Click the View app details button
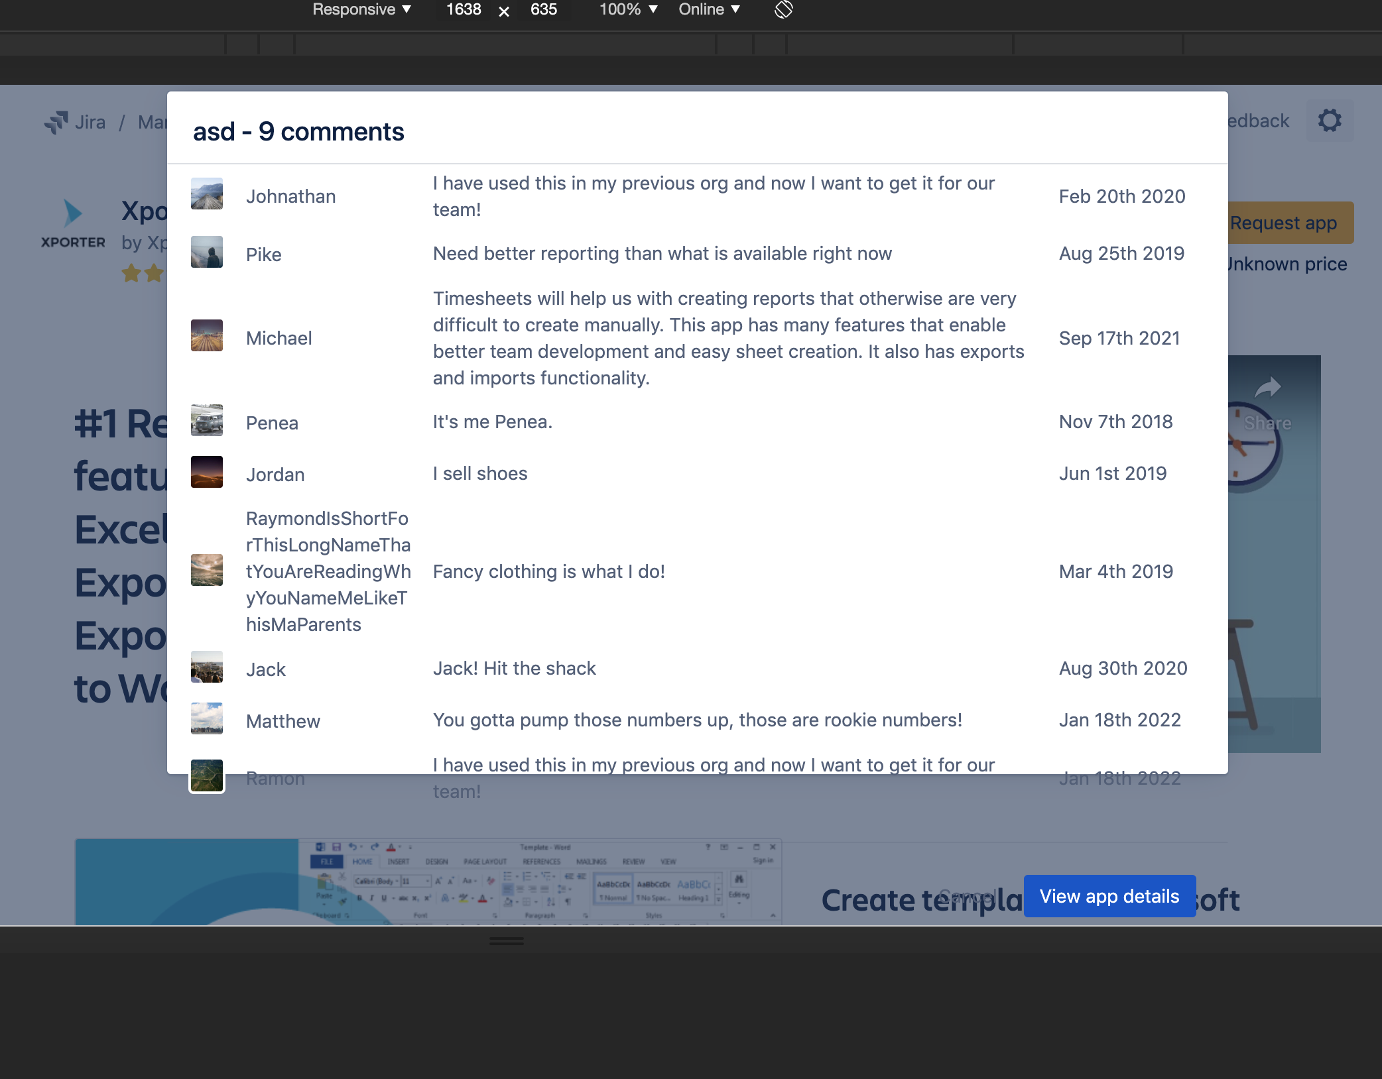The image size is (1382, 1079). [1109, 896]
